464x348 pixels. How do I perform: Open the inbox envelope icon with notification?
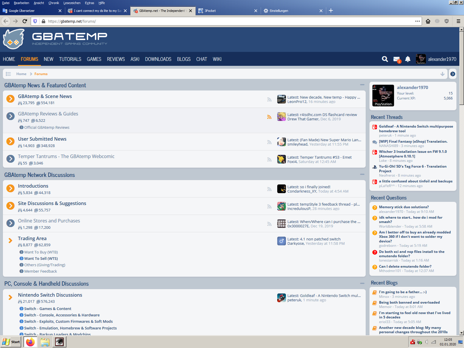[397, 59]
